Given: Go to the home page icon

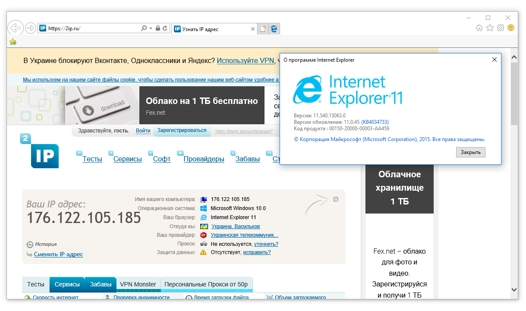Looking at the screenshot, I should 479,28.
